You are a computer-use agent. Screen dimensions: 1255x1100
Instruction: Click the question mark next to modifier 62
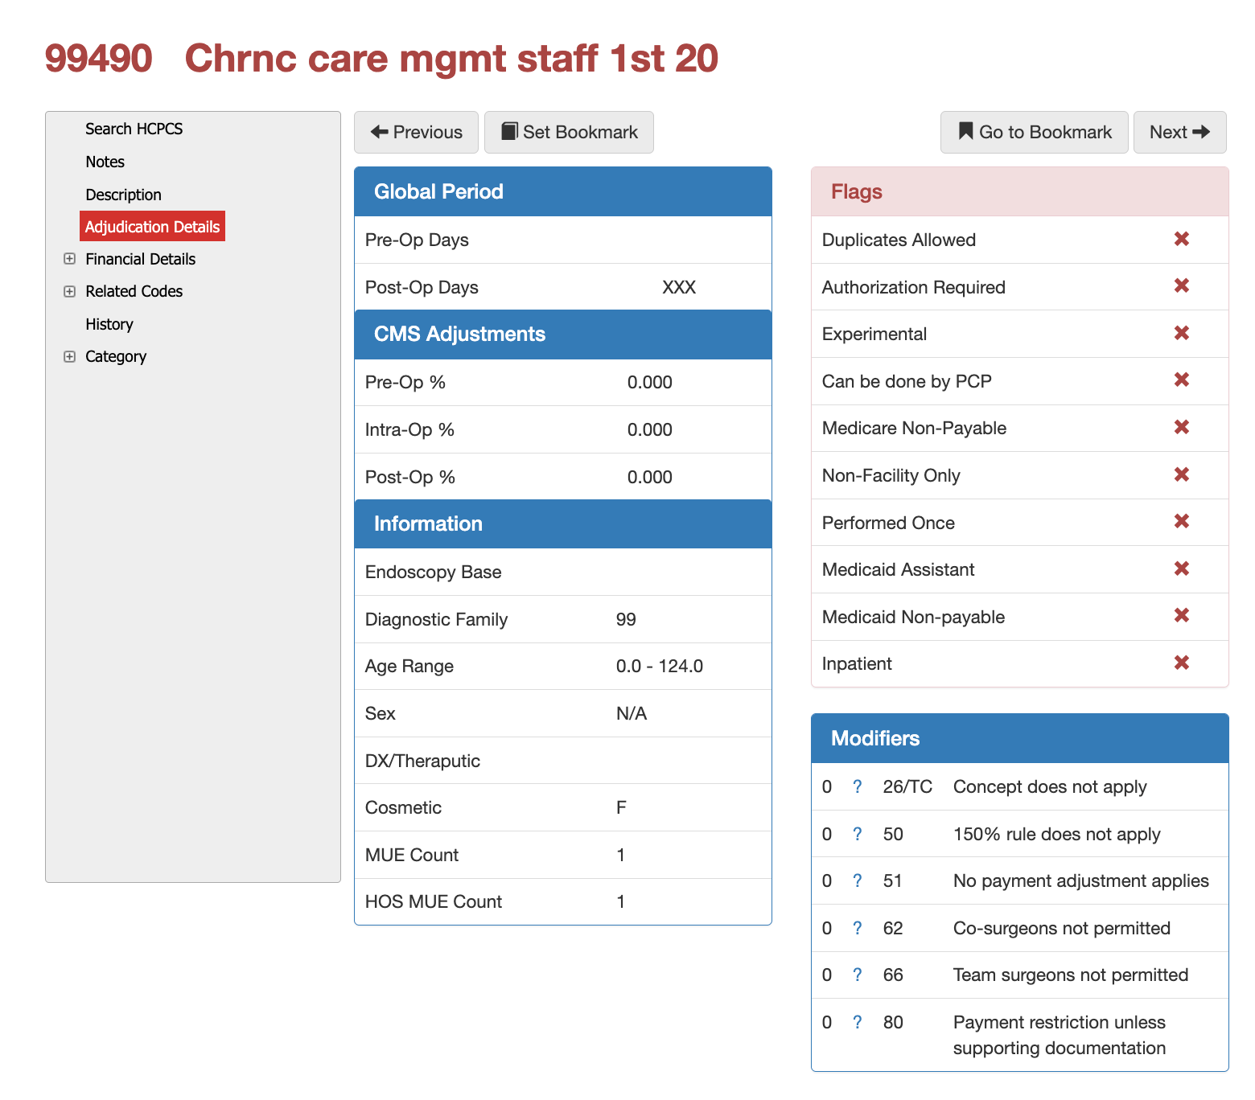[x=858, y=928]
